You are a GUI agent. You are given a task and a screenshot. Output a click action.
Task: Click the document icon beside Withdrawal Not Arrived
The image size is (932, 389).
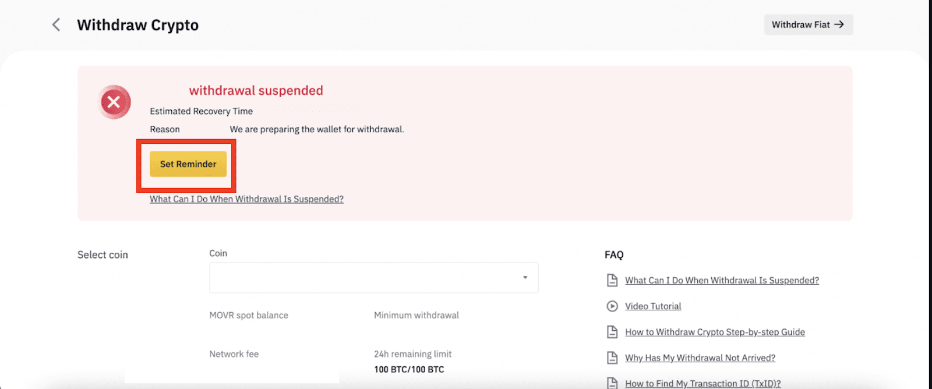pos(612,358)
